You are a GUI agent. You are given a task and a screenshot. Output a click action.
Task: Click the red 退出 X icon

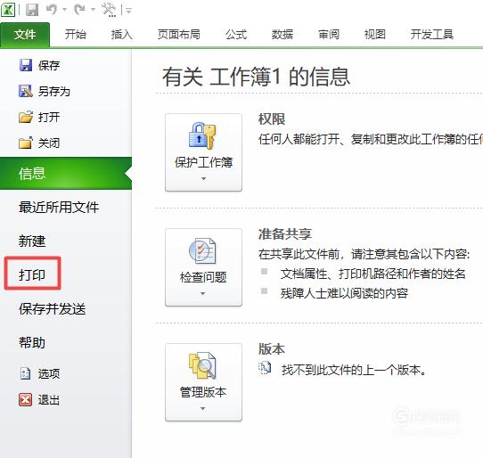coord(25,400)
